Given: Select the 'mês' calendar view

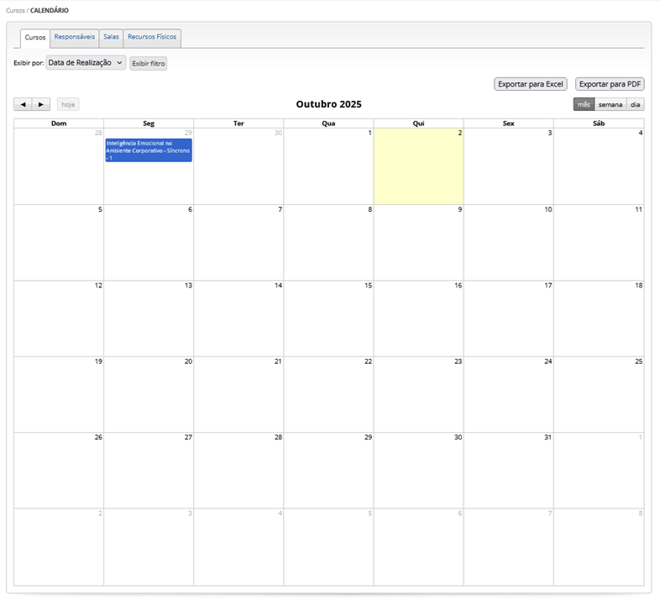Looking at the screenshot, I should [x=584, y=104].
